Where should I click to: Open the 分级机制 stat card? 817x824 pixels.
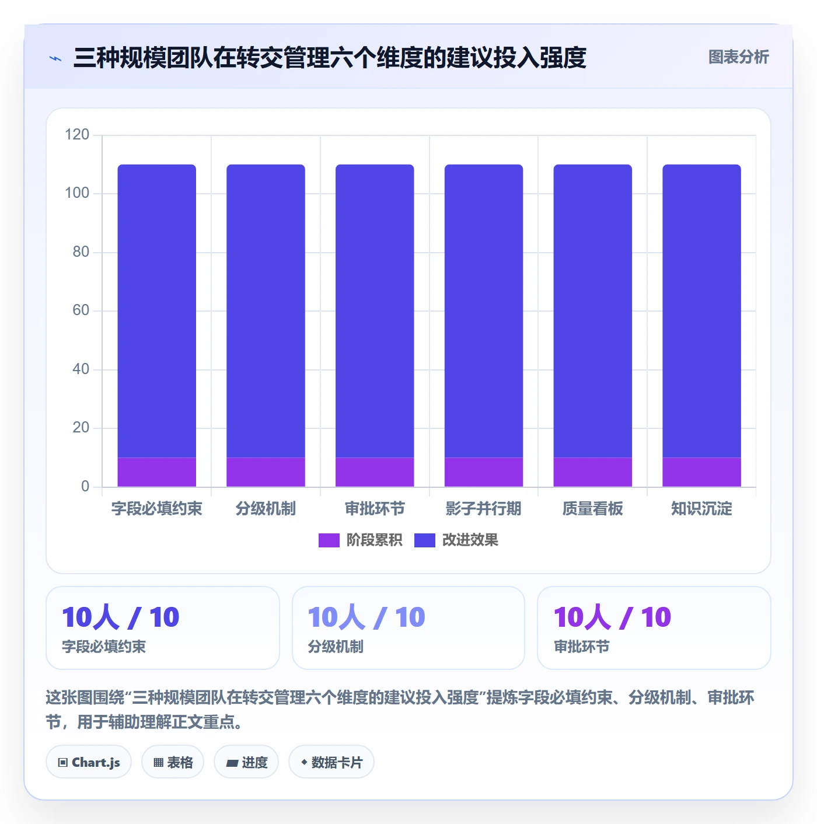point(408,628)
